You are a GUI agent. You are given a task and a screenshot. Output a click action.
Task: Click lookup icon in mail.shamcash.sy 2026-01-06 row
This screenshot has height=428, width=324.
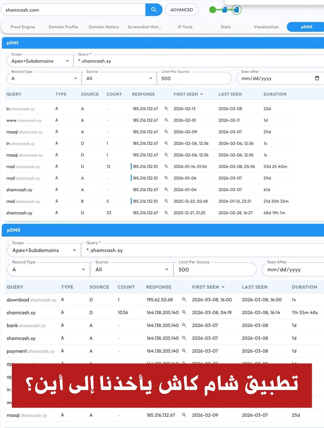pyautogui.click(x=166, y=178)
